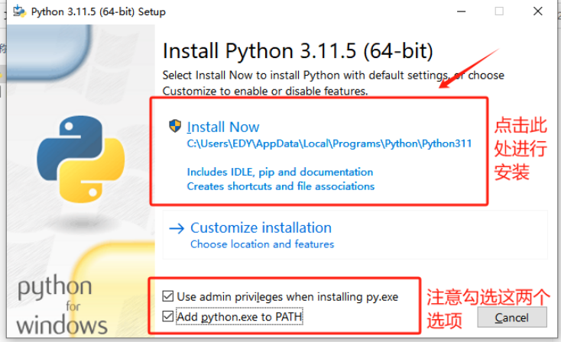561x342 pixels.
Task: Toggle Add python.exe to PATH checkbox
Action: coord(168,316)
